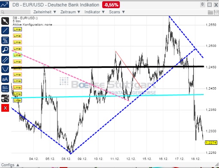Click the 1,2250 price axis label
The image size is (219, 168).
coord(211,153)
